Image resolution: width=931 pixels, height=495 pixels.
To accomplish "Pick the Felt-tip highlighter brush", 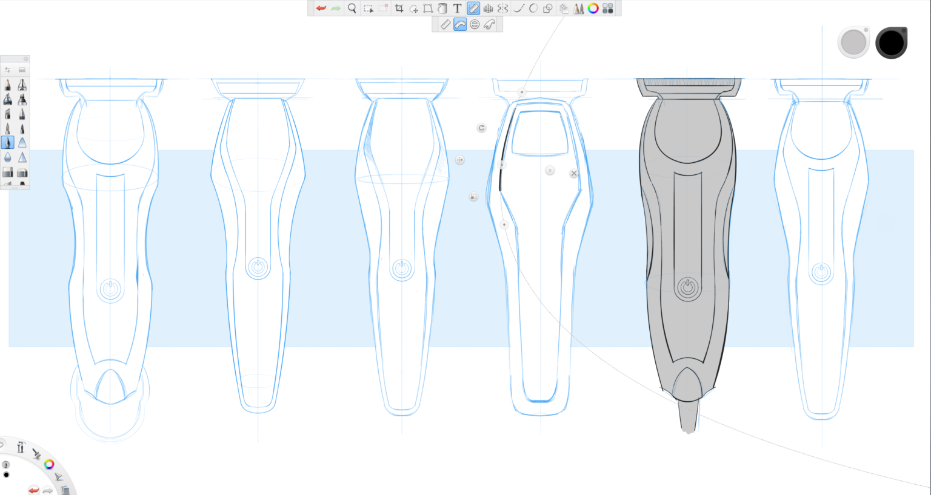I will (x=22, y=99).
